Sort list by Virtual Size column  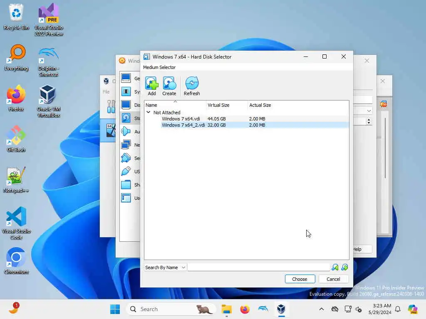pyautogui.click(x=227, y=105)
